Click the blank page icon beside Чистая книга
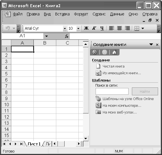 98,66
